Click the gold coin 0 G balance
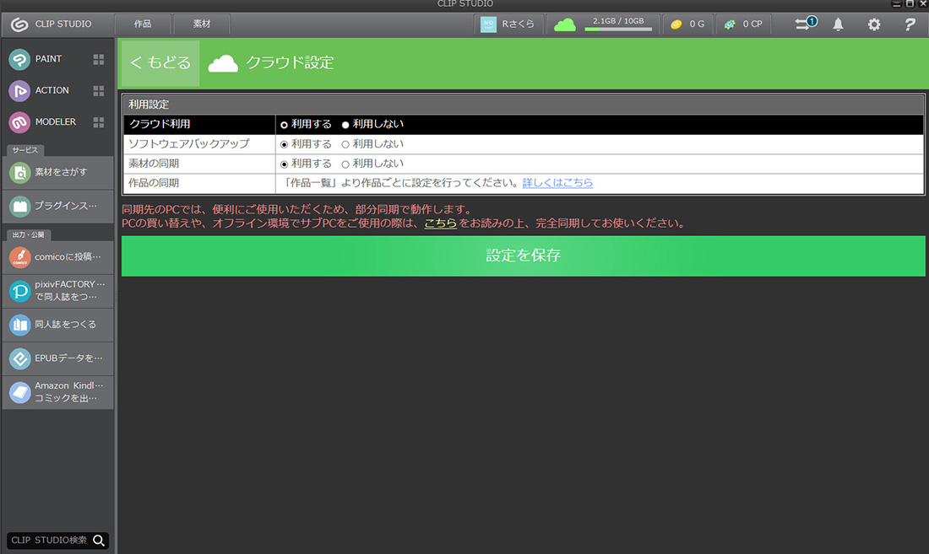 [687, 24]
